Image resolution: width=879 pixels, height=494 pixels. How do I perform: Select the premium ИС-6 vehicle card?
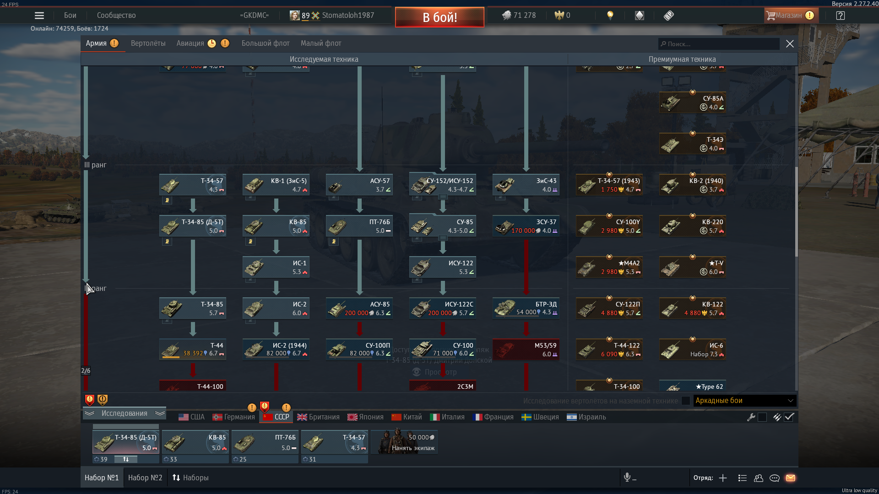692,349
